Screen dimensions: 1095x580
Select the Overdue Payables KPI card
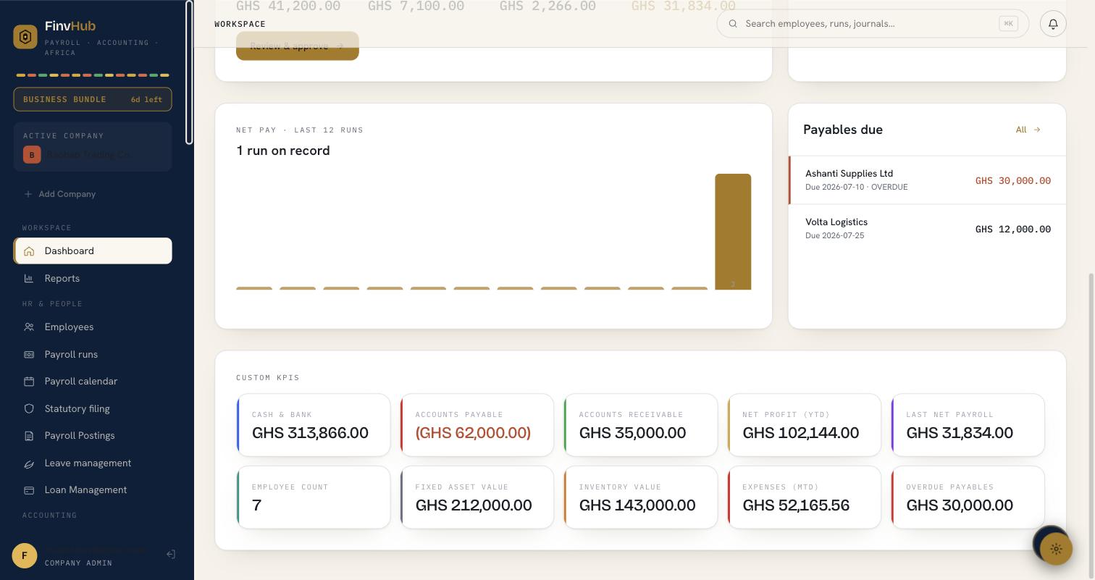point(968,497)
